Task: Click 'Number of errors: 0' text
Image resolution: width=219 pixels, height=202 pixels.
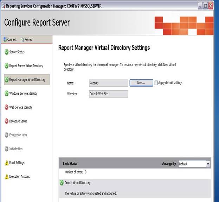Action: coord(76,172)
